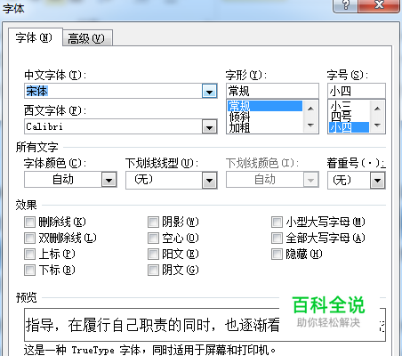Switch to the 高级 tab
The image size is (402, 356).
[87, 38]
